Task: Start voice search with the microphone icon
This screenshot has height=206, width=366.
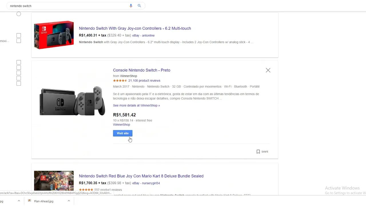Action: coord(131,6)
